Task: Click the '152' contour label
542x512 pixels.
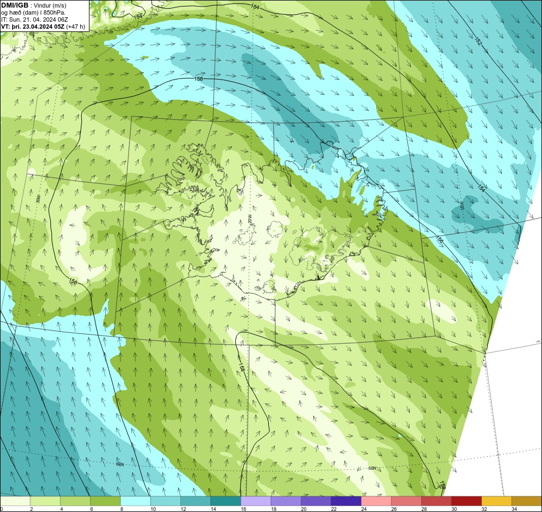Action: coord(478,42)
